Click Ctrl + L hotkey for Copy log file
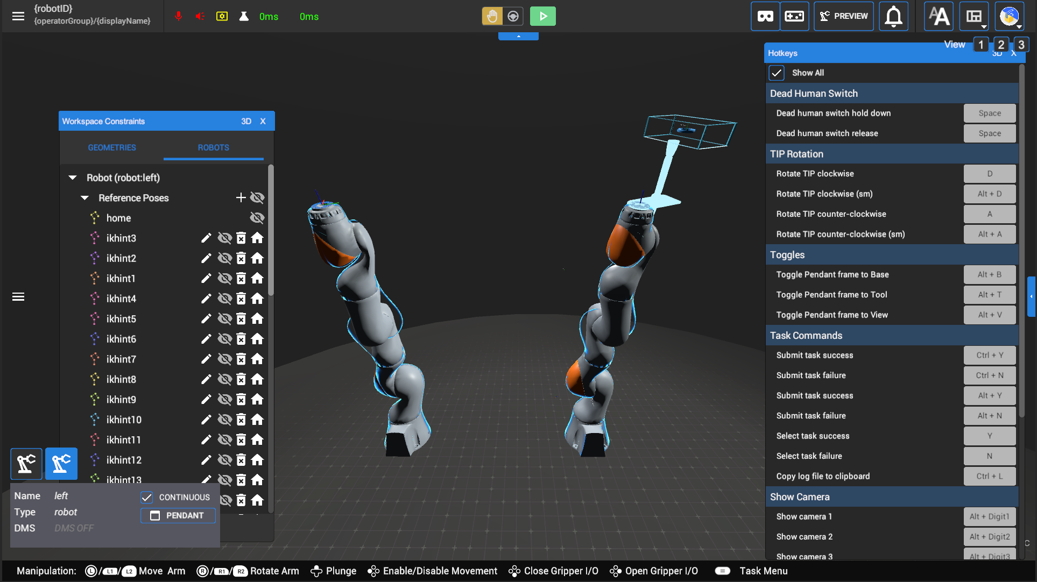 pos(990,476)
